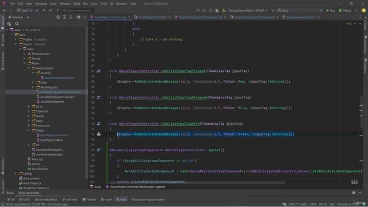The height and width of the screenshot is (207, 368).
Task: Open the DebugGame Editor Win64 configuration dropdown
Action: (248, 10)
